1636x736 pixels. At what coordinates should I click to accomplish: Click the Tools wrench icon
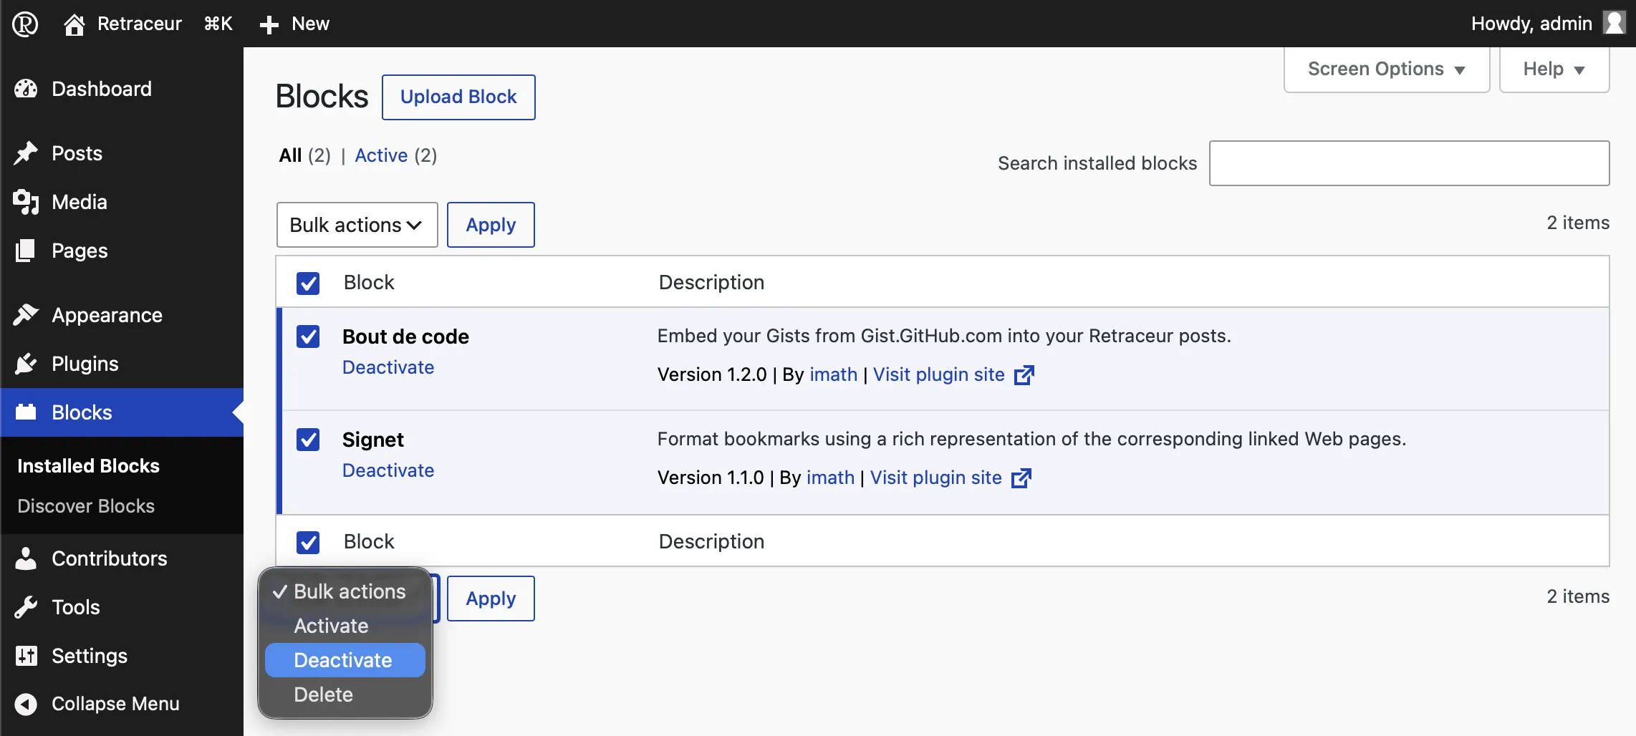tap(26, 607)
